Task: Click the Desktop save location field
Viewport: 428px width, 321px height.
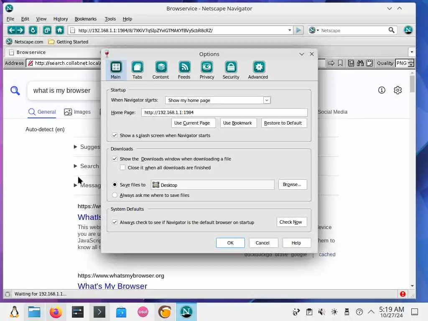Action: pyautogui.click(x=213, y=185)
